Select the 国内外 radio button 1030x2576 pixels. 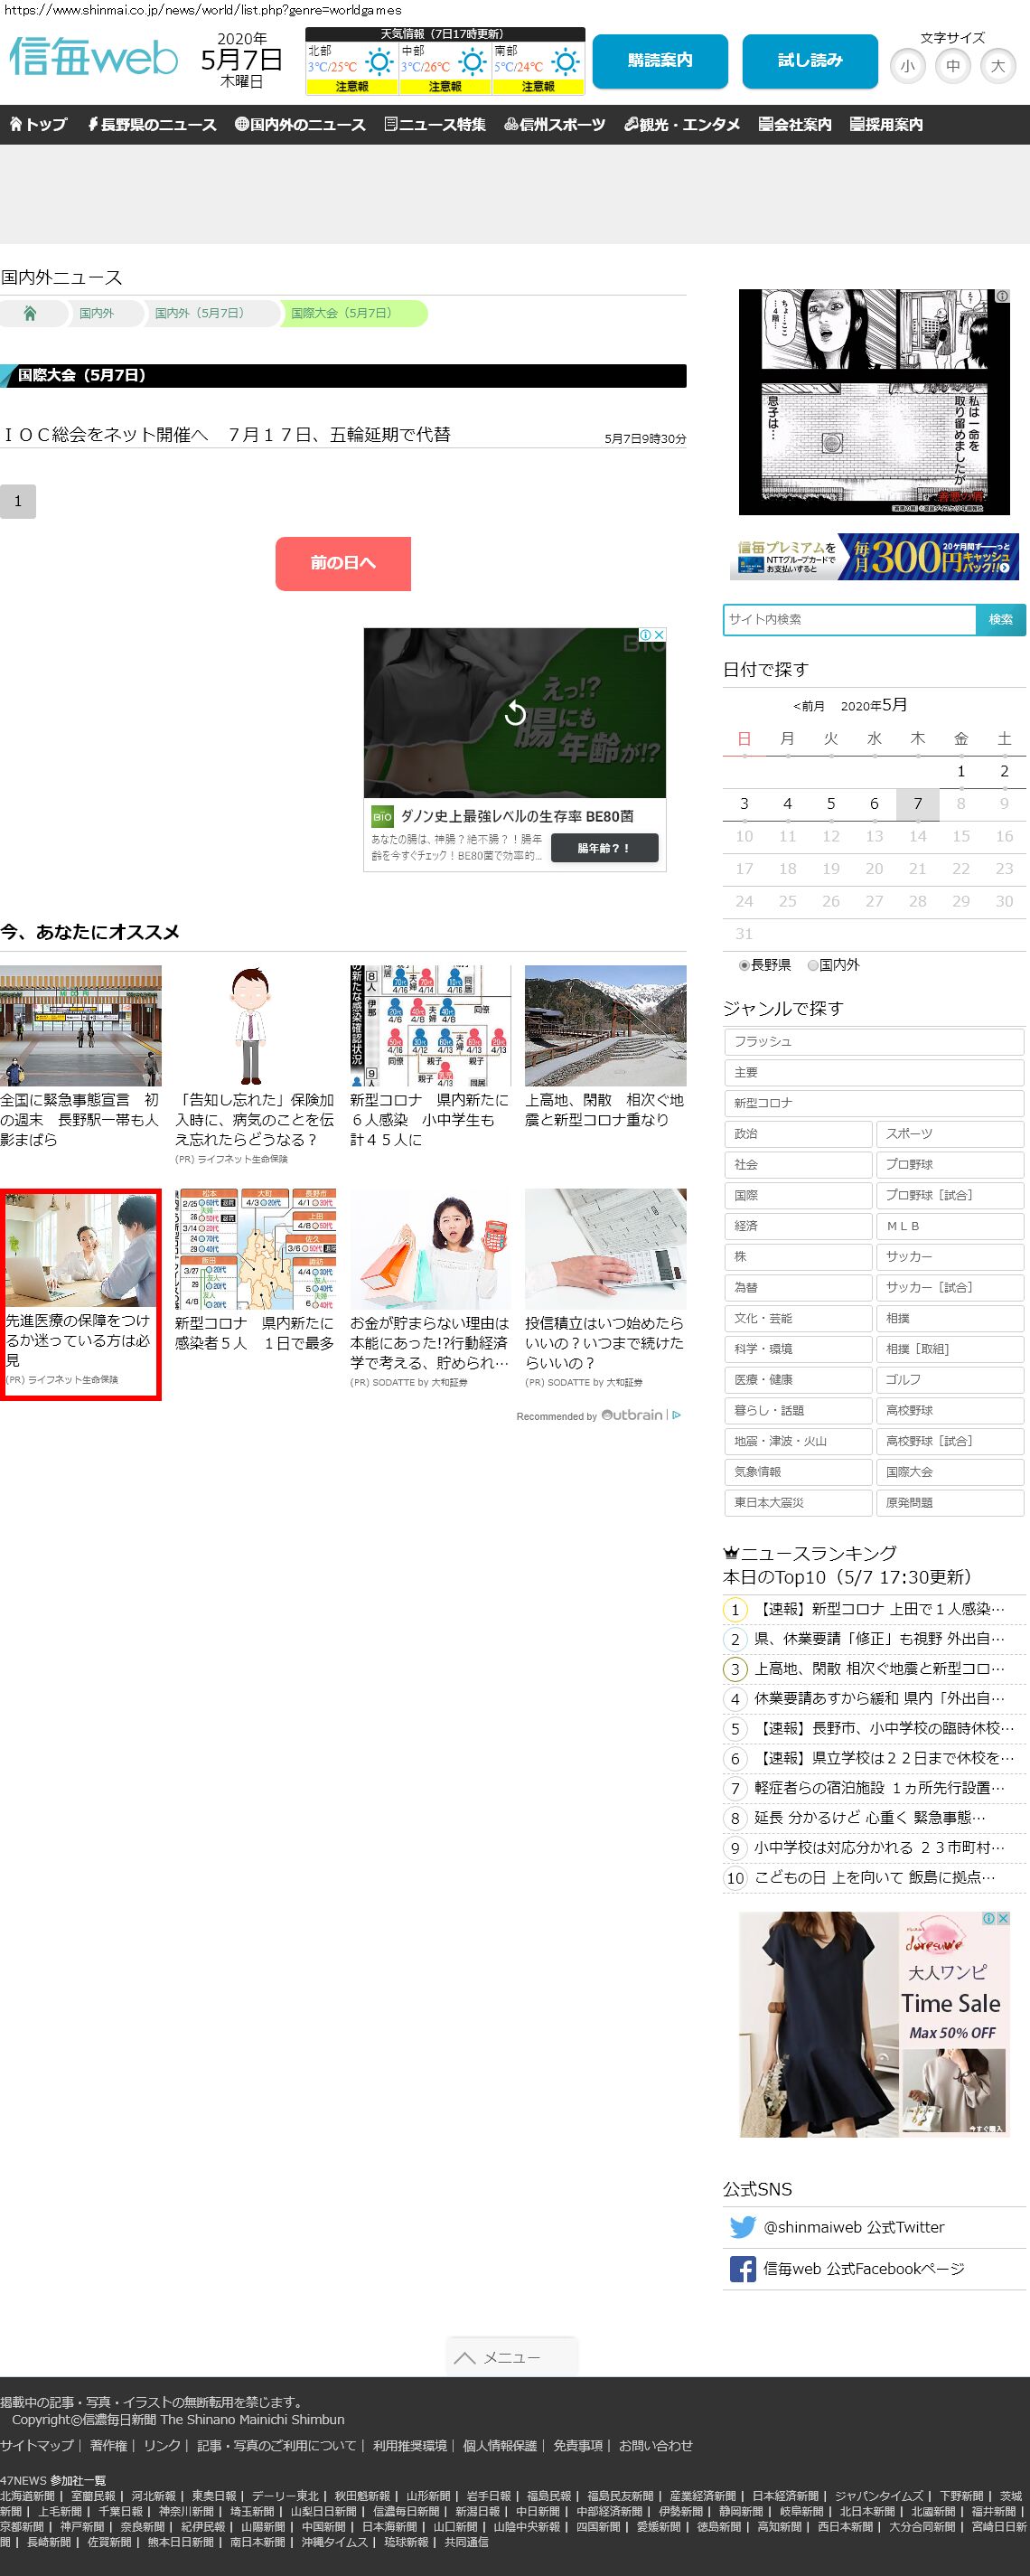tap(813, 965)
